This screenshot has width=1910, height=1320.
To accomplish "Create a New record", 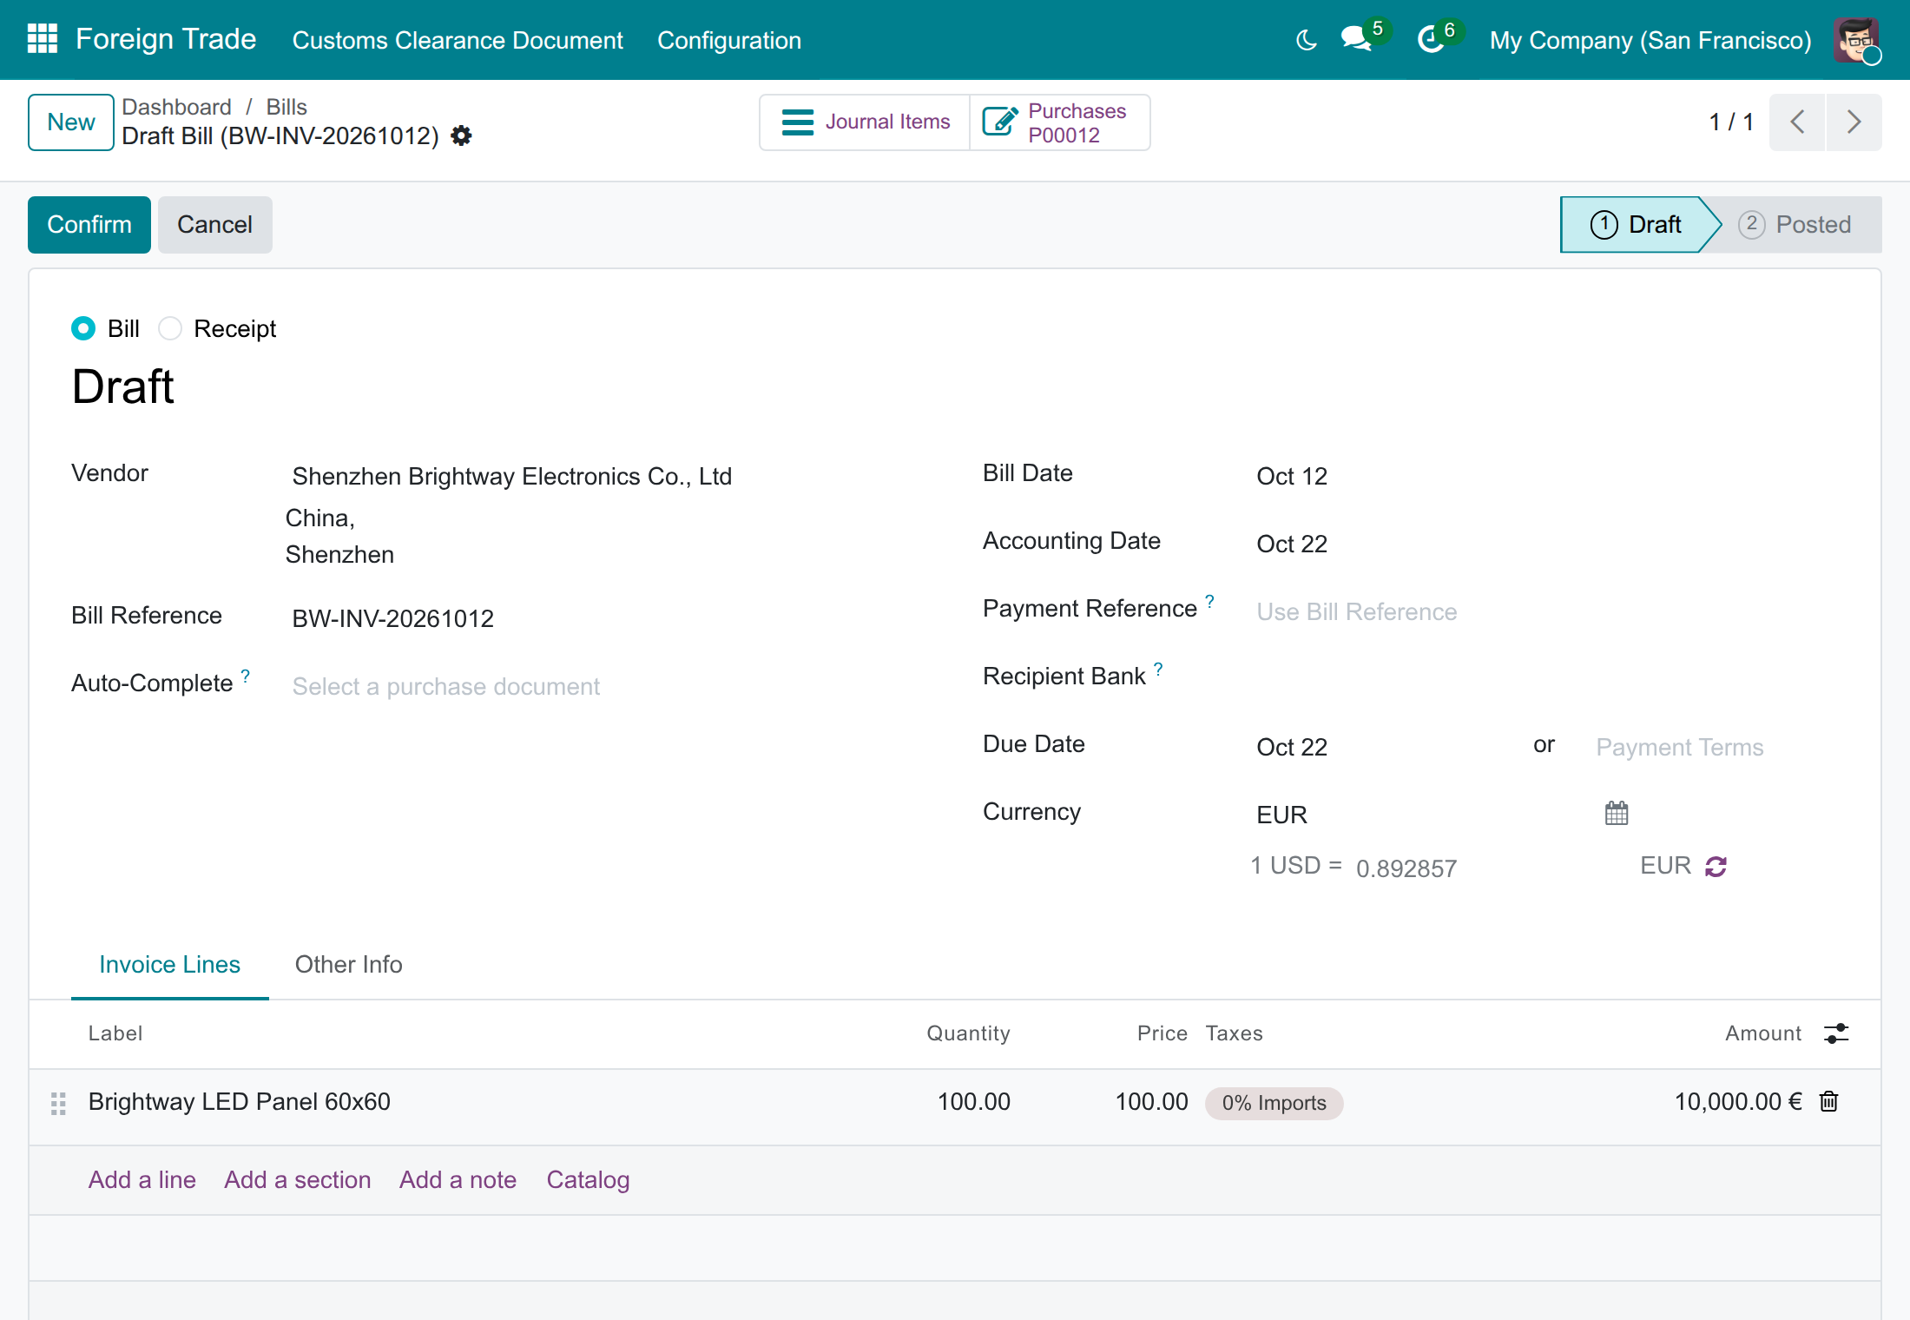I will coord(71,122).
